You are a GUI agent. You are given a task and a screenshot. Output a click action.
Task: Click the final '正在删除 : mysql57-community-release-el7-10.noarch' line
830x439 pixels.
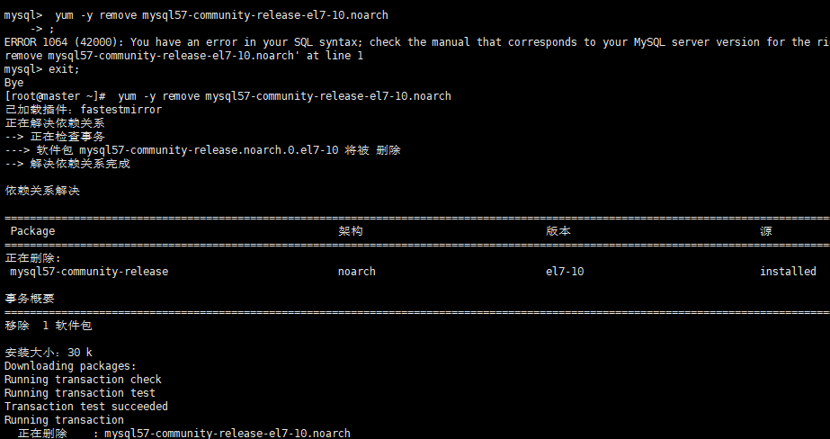point(183,434)
